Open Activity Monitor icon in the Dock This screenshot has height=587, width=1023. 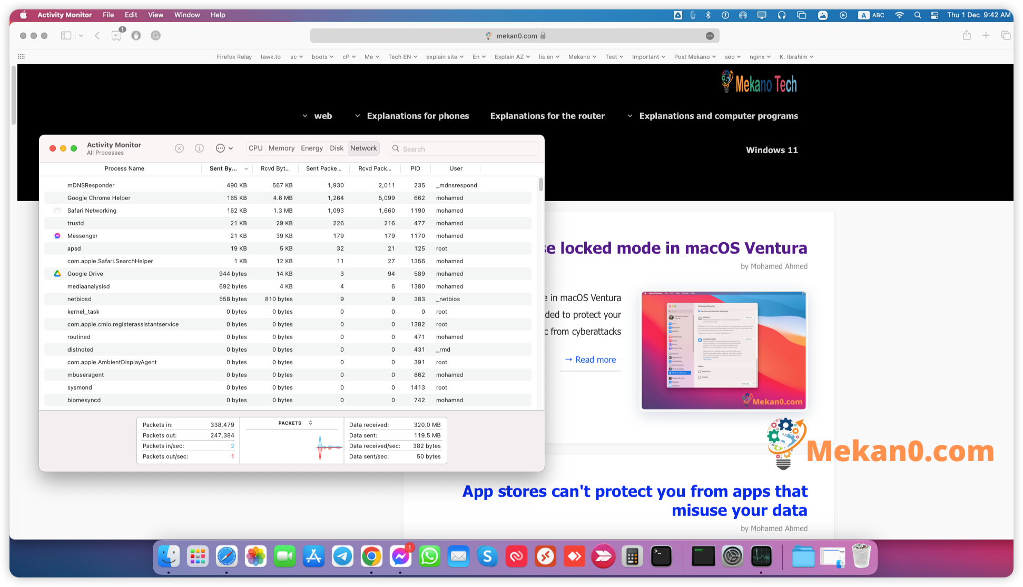click(x=761, y=556)
